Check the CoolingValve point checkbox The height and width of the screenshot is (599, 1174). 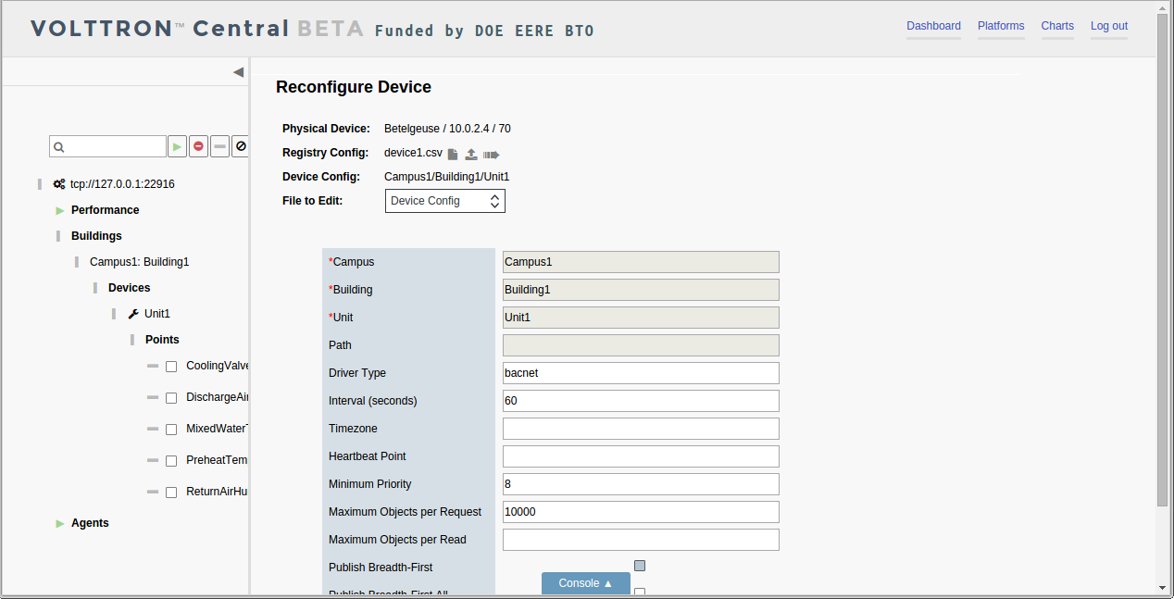[x=171, y=367]
